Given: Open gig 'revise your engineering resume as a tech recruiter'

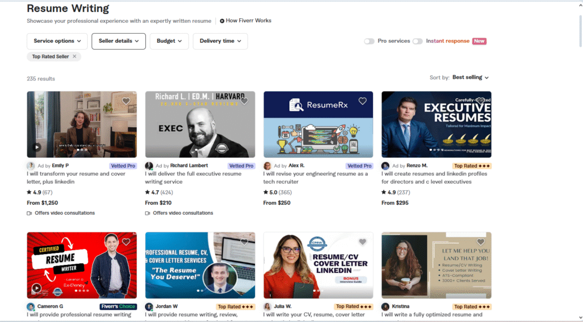Looking at the screenshot, I should point(315,178).
